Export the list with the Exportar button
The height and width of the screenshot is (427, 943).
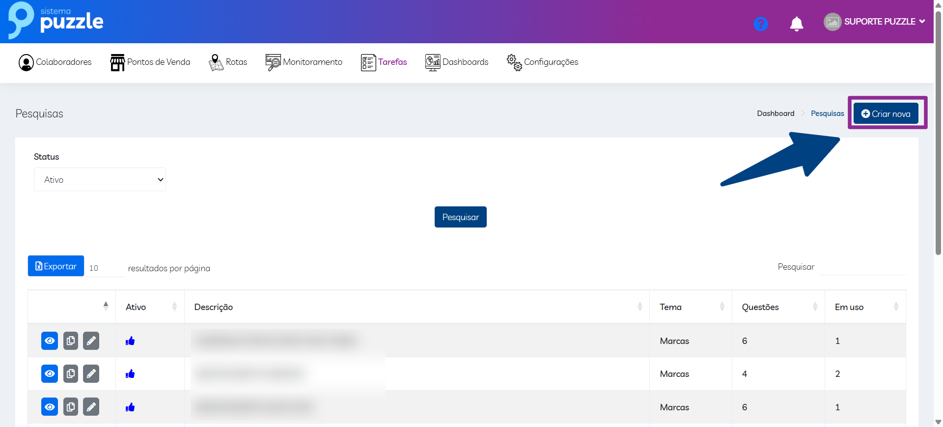56,266
